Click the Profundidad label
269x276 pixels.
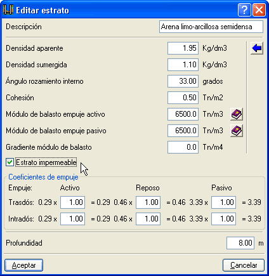click(x=24, y=243)
